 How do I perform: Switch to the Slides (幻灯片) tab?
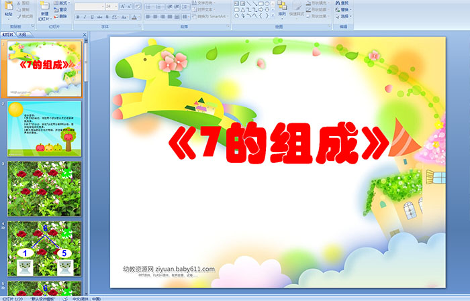(8, 35)
